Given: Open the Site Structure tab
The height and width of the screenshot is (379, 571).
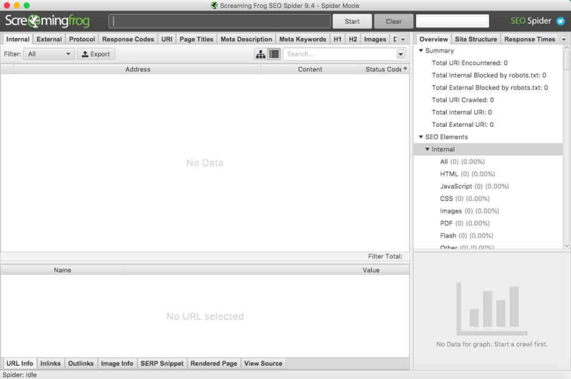Looking at the screenshot, I should pos(476,39).
